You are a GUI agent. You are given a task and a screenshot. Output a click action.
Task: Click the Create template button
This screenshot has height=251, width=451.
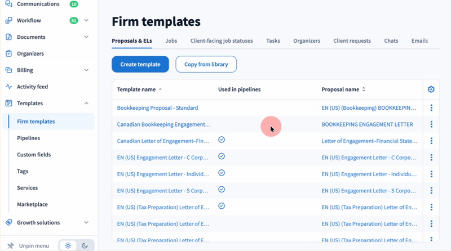point(140,65)
